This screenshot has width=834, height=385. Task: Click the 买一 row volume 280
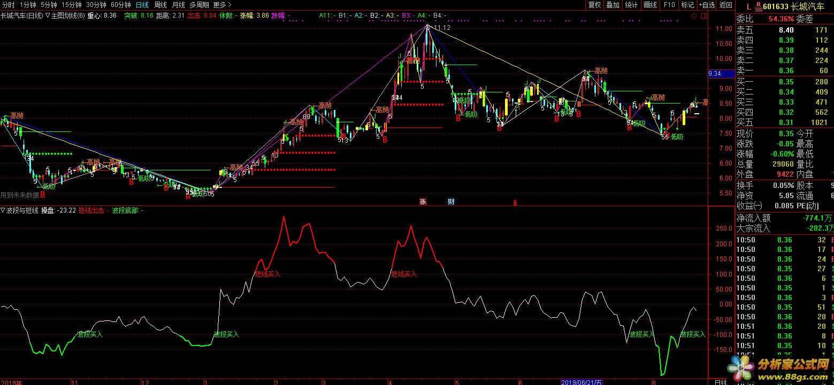(x=821, y=82)
